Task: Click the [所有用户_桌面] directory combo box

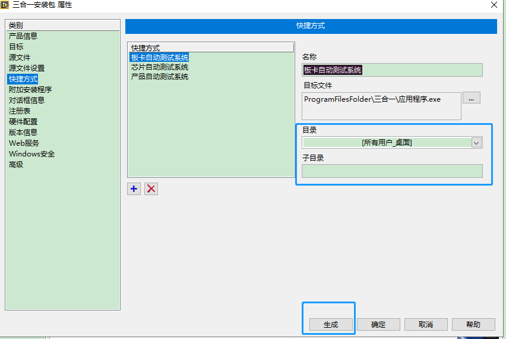Action: point(392,143)
